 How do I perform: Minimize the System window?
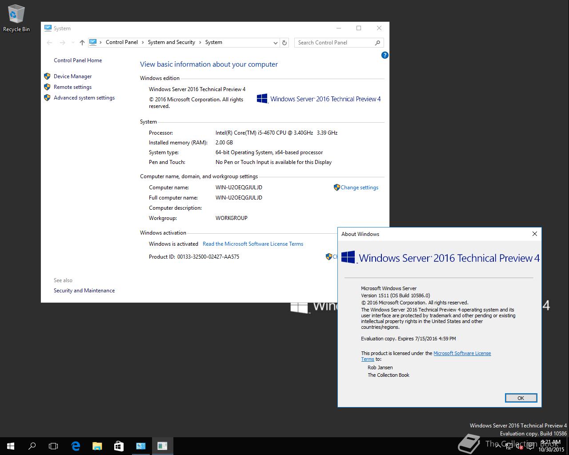point(338,28)
